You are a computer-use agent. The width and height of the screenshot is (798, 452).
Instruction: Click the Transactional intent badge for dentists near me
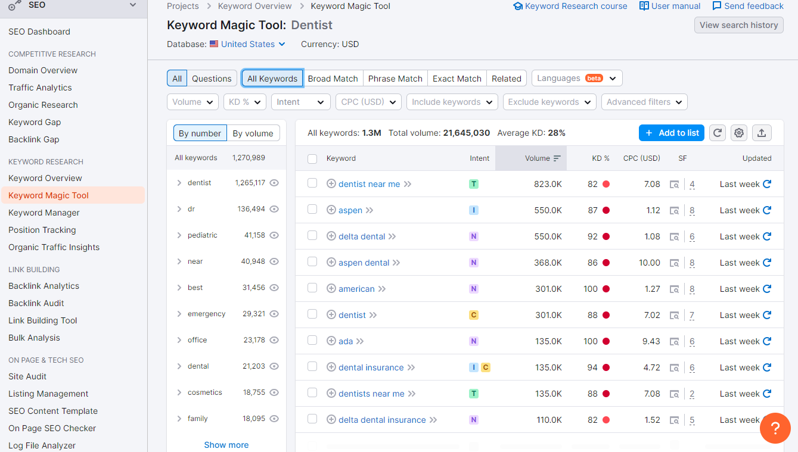click(474, 394)
